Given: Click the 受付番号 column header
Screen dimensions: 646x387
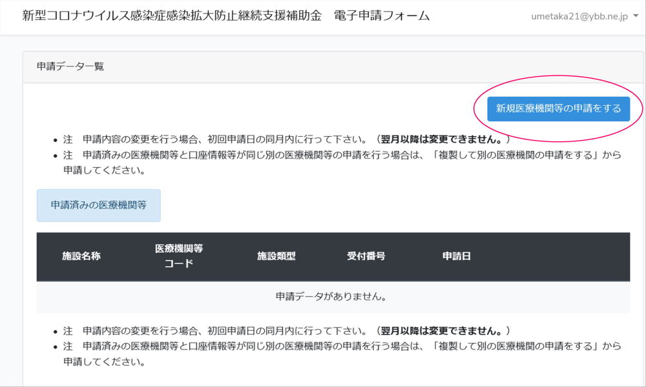Looking at the screenshot, I should click(366, 256).
